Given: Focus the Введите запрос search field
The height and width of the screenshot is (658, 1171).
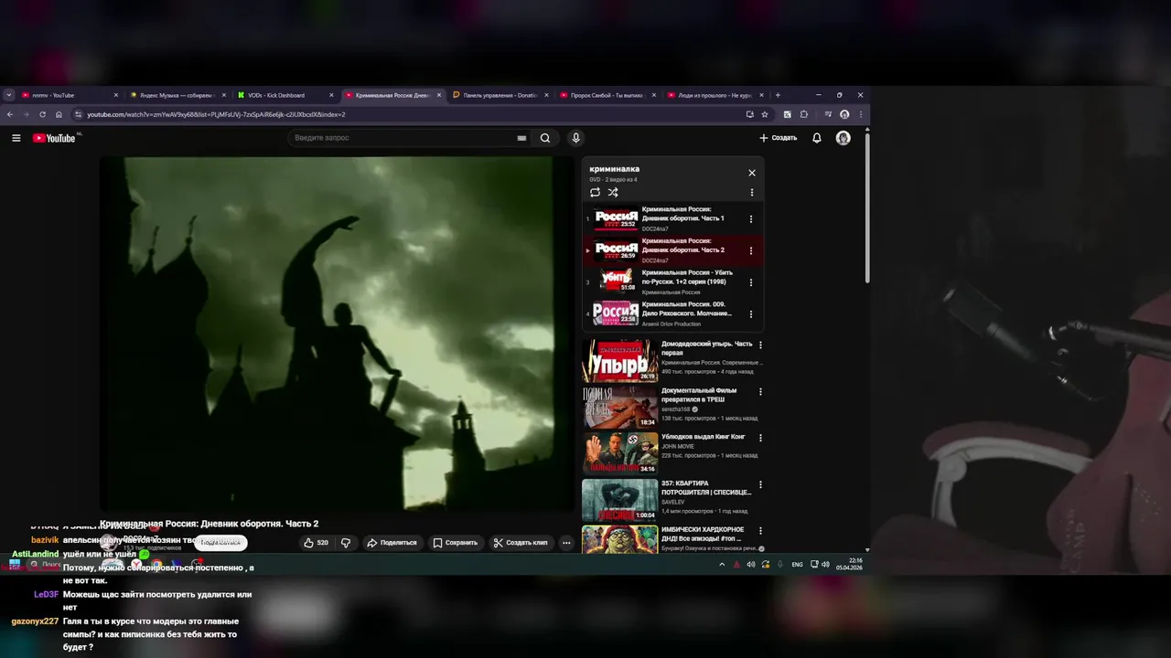Looking at the screenshot, I should point(403,138).
